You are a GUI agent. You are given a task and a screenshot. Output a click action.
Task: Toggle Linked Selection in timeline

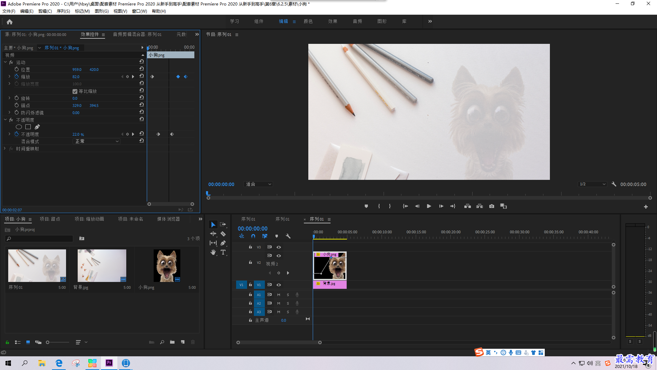coord(265,236)
